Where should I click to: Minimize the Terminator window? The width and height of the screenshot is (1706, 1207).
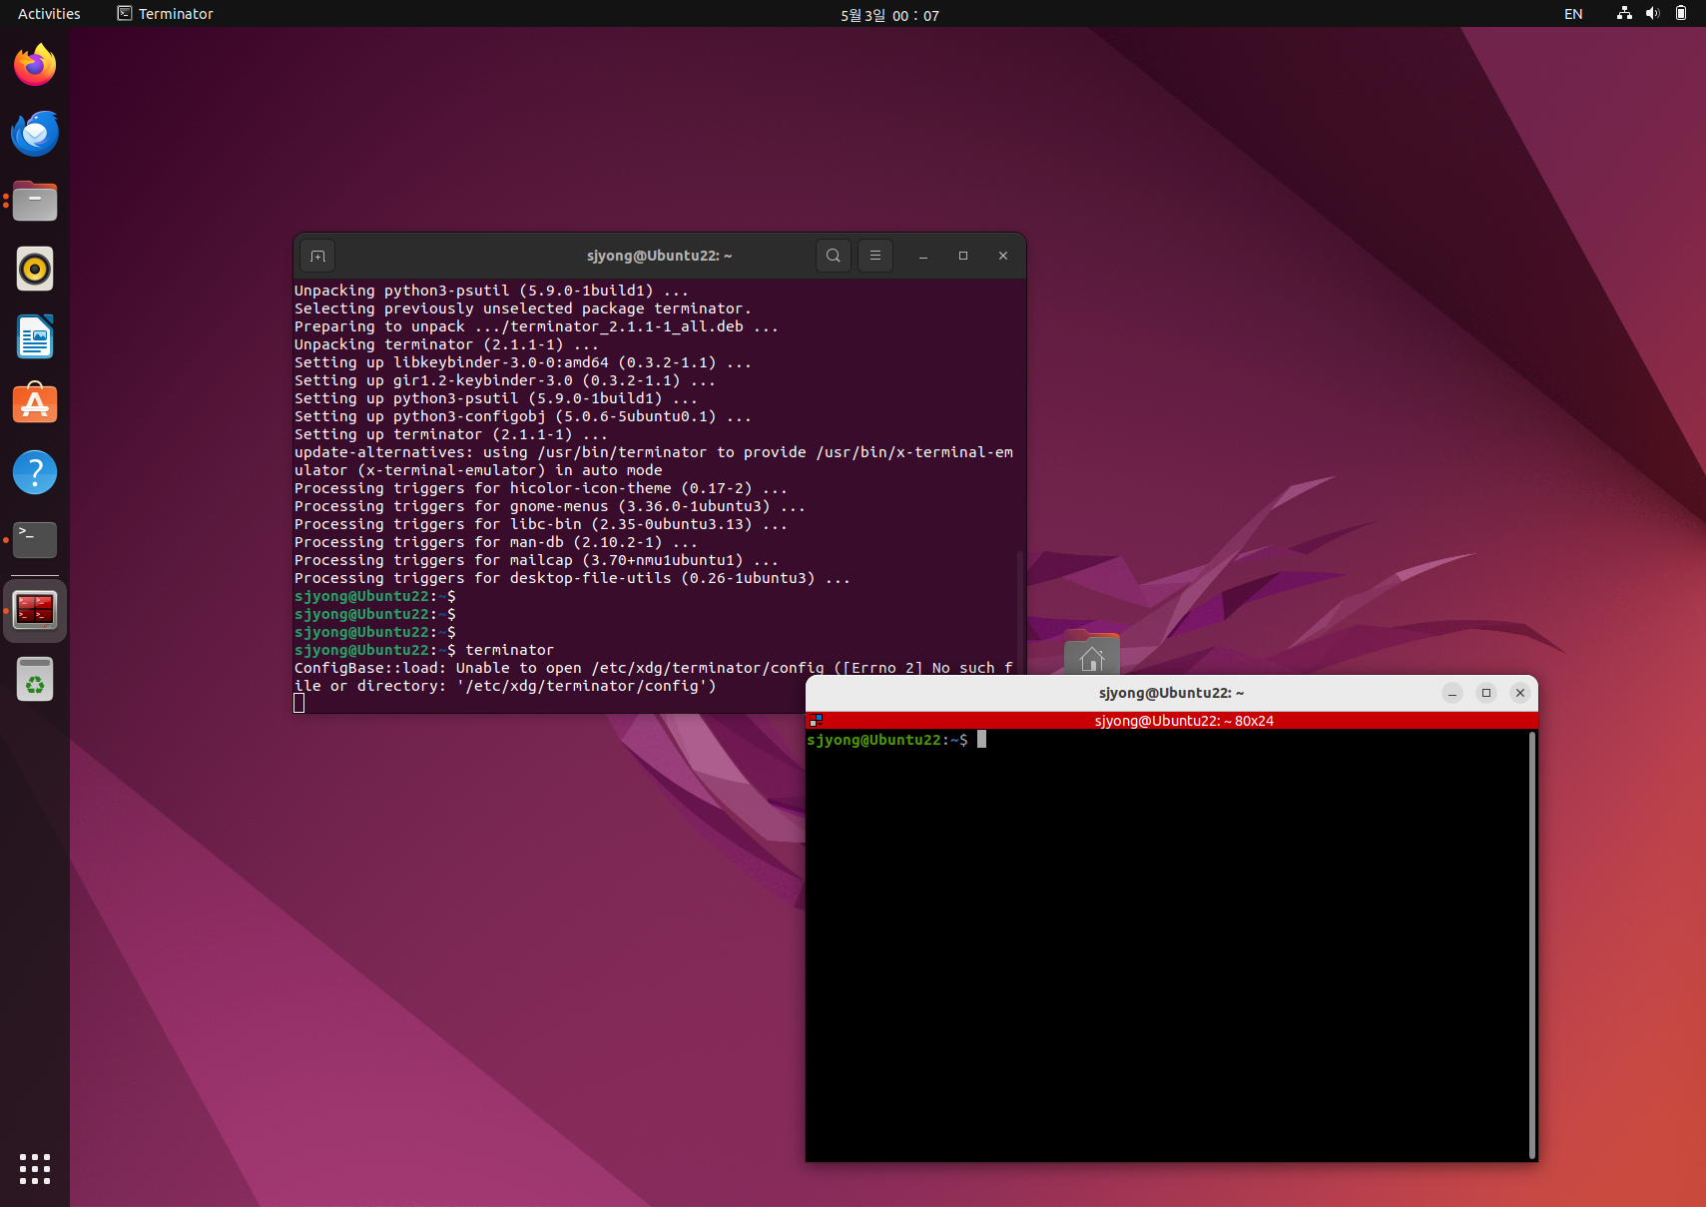[1452, 693]
